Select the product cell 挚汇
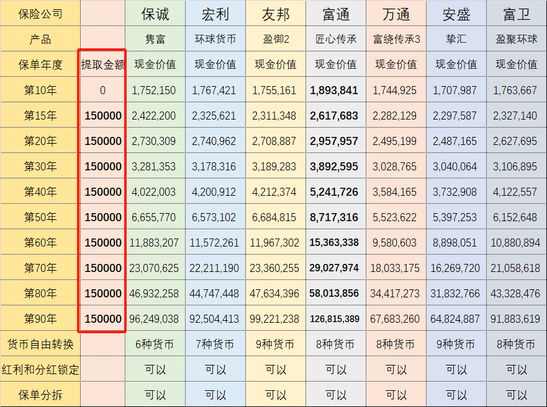The image size is (547, 407). (x=456, y=39)
